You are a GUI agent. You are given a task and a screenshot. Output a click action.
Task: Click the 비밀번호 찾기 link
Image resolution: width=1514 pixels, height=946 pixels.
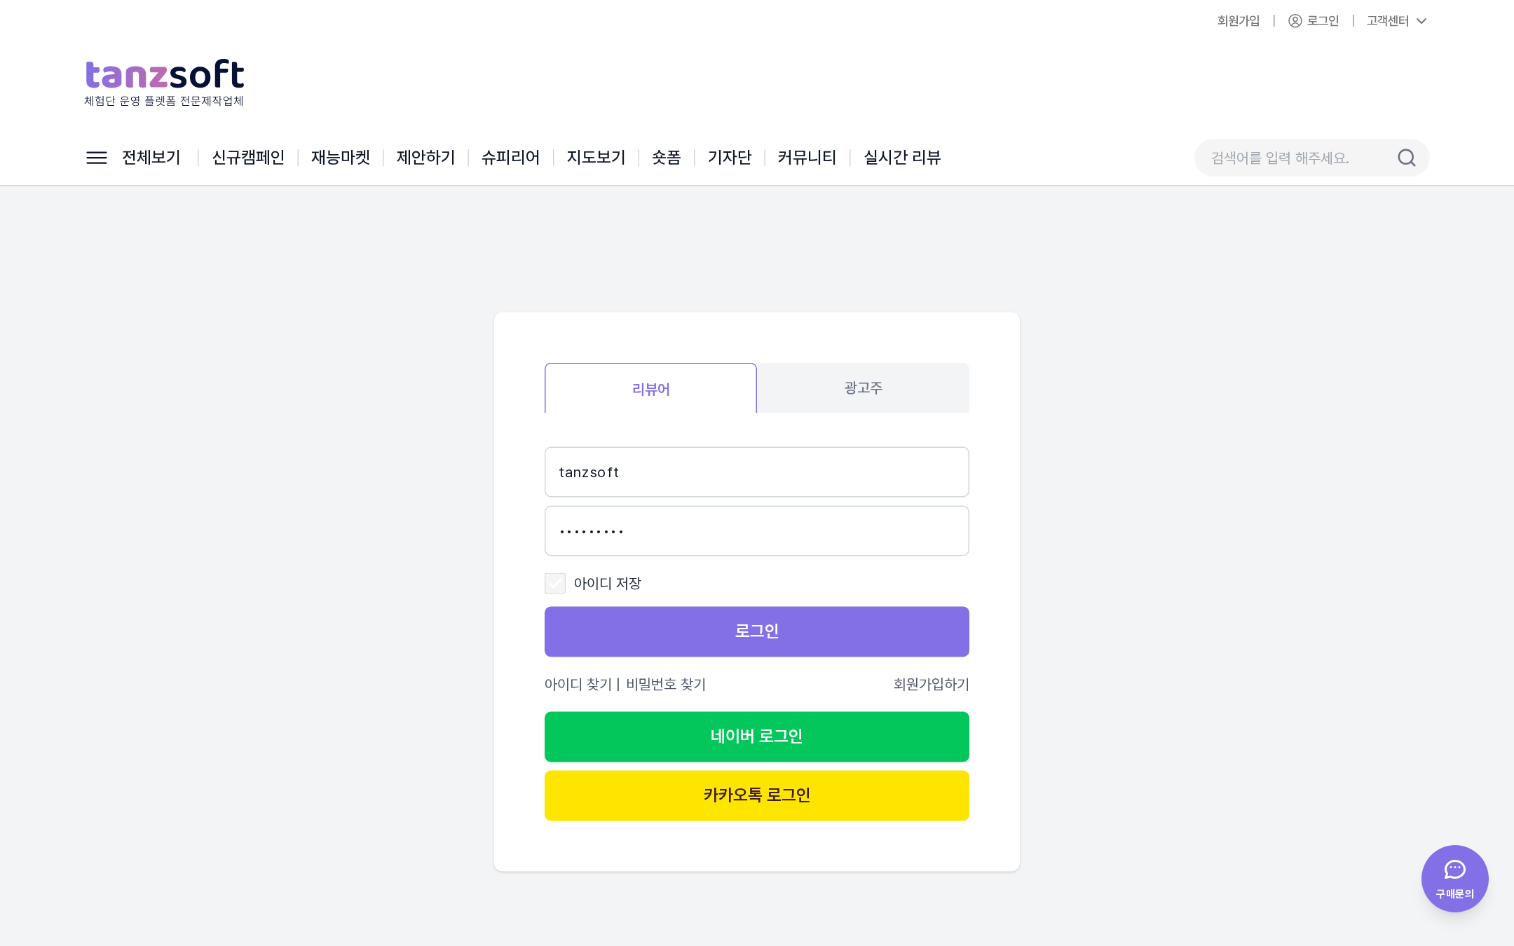(x=666, y=684)
